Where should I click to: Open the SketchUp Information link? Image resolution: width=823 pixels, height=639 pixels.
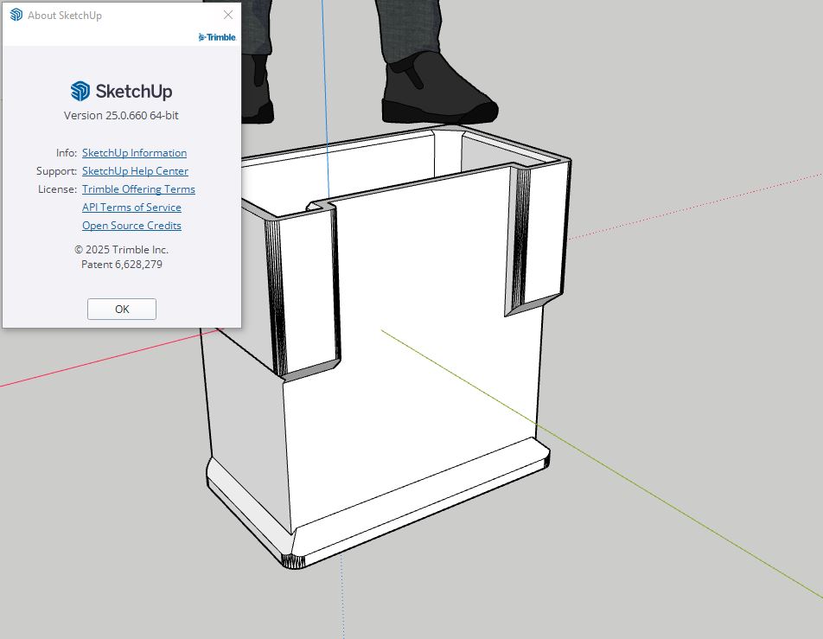[134, 153]
